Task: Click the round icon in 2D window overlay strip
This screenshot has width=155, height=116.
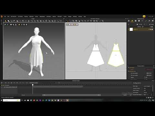Action: pos(72,24)
